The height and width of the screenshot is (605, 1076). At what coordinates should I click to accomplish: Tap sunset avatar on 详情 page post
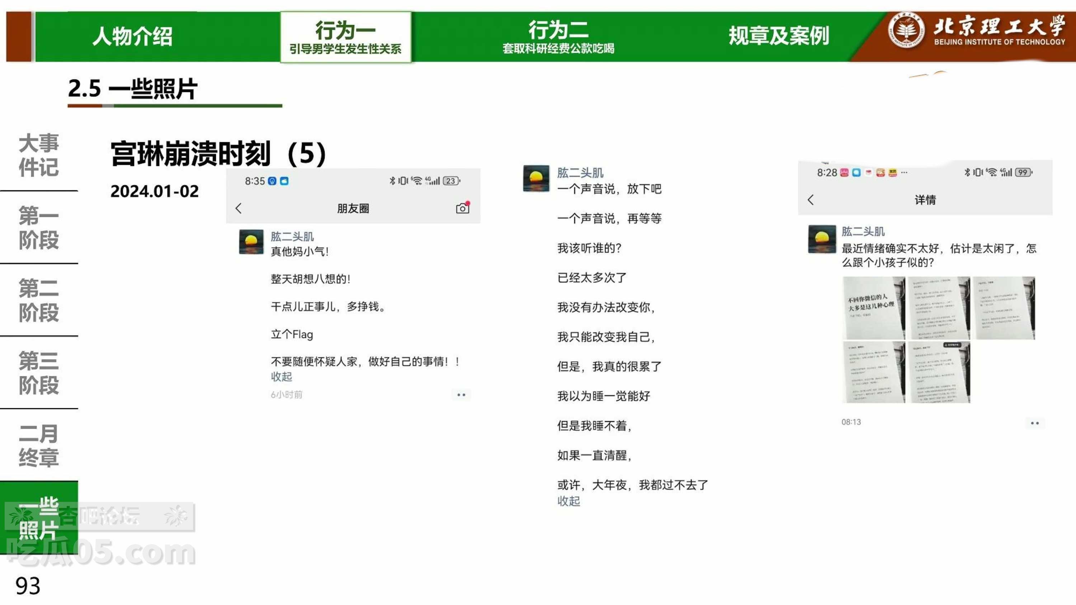pyautogui.click(x=822, y=239)
